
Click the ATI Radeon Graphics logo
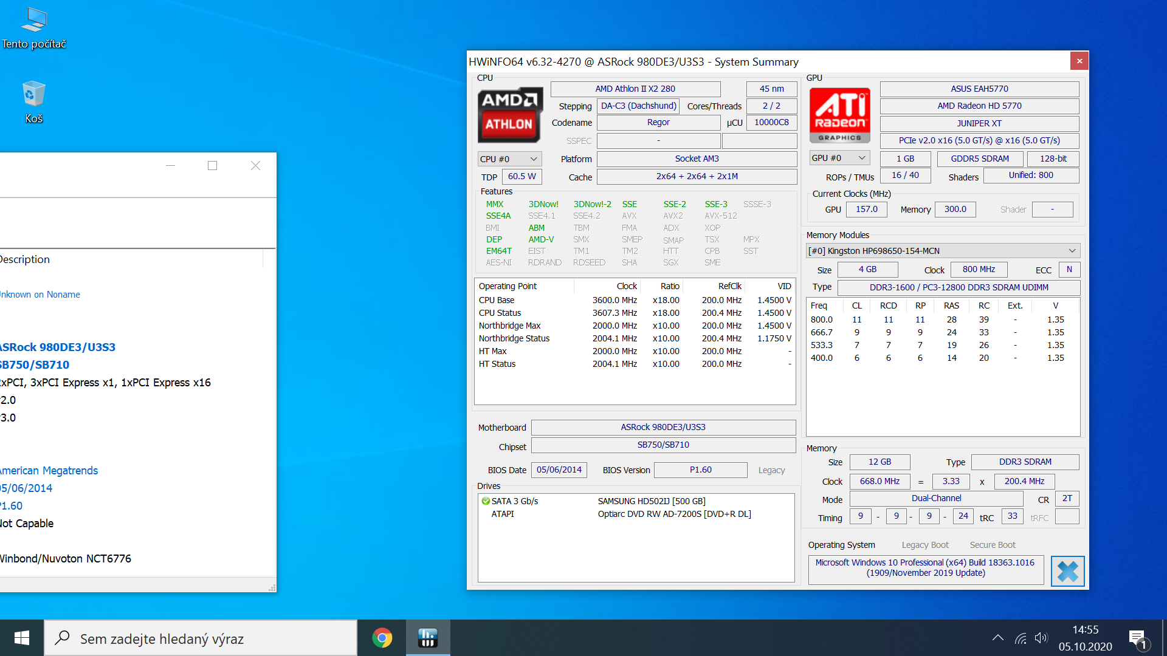pos(840,115)
